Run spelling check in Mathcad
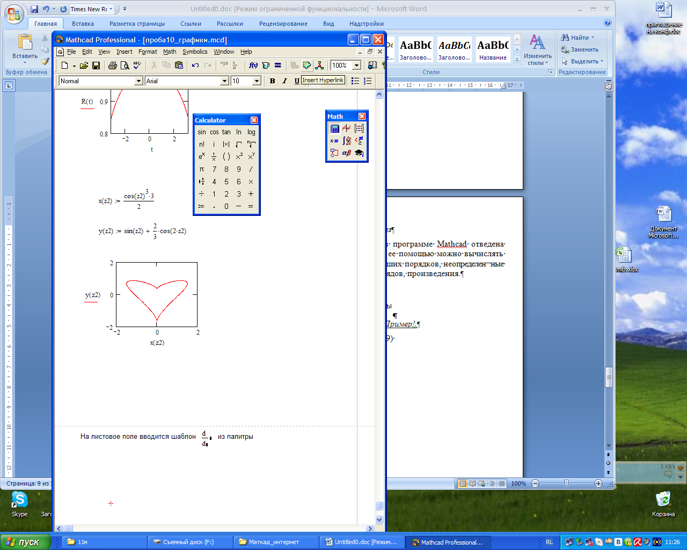 (137, 66)
